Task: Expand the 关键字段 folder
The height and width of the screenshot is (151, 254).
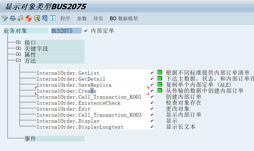Action: [x=18, y=48]
